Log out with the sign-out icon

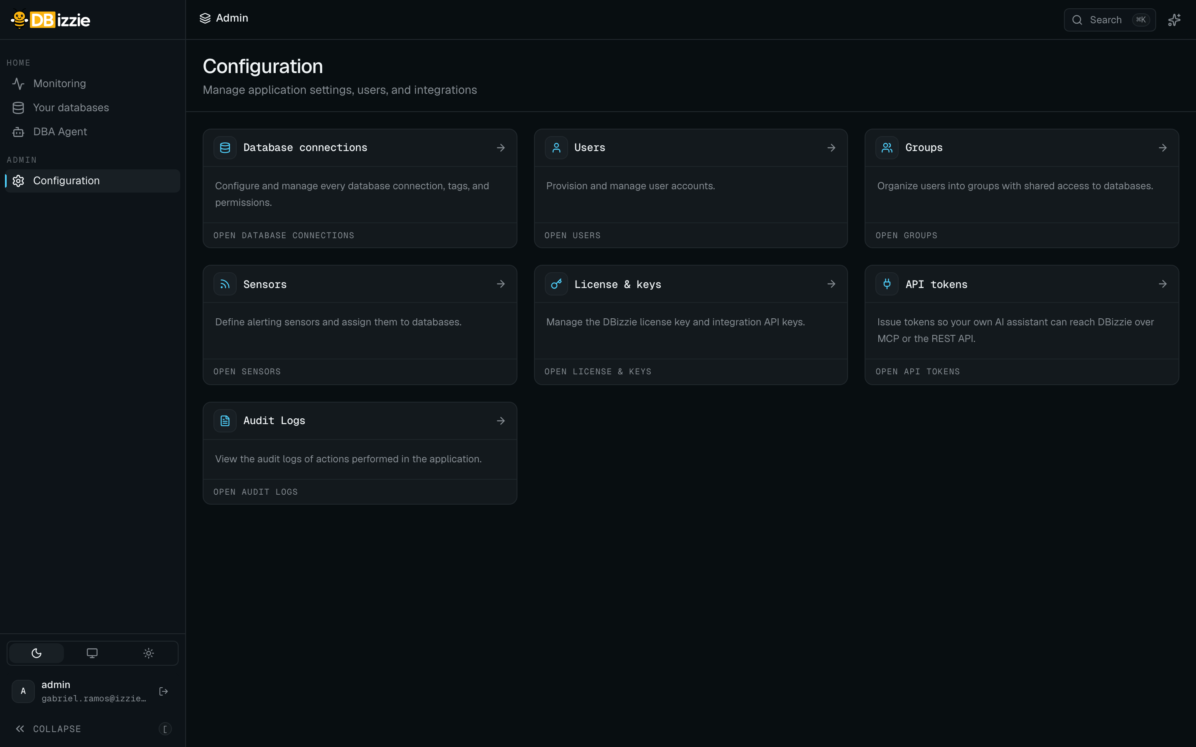(164, 691)
